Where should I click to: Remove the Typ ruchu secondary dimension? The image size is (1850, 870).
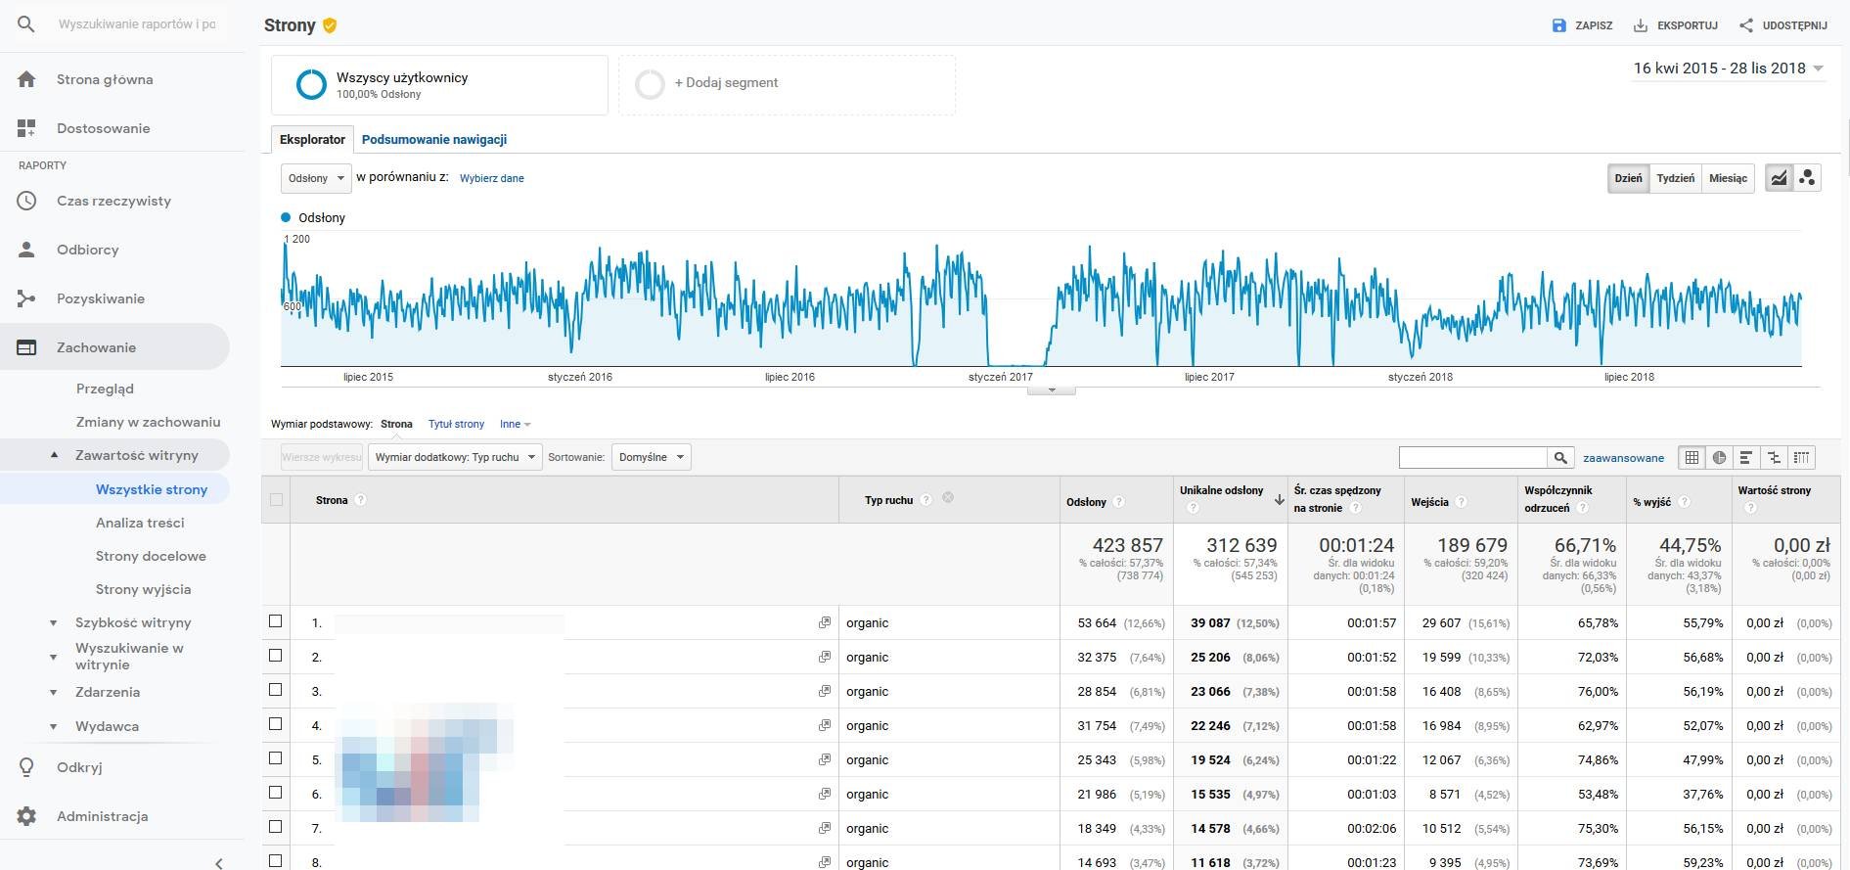pyautogui.click(x=947, y=498)
